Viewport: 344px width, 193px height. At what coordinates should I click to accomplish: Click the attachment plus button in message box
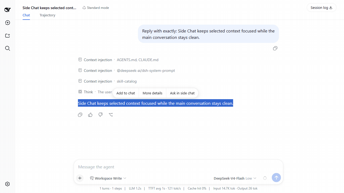click(x=80, y=178)
